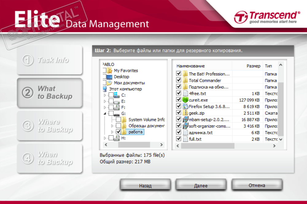Screen dimensions: 307x204
Task: Click the file list vertical scrollbar thumb
Action: pyautogui.click(x=281, y=109)
